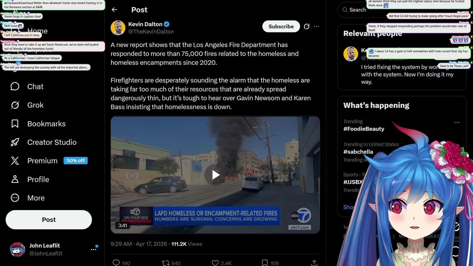This screenshot has width=473, height=266.
Task: Like the post with heart icon
Action: (x=215, y=263)
